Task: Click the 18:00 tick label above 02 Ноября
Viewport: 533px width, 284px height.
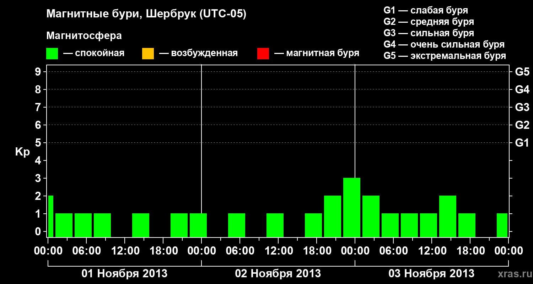Action: [x=317, y=251]
